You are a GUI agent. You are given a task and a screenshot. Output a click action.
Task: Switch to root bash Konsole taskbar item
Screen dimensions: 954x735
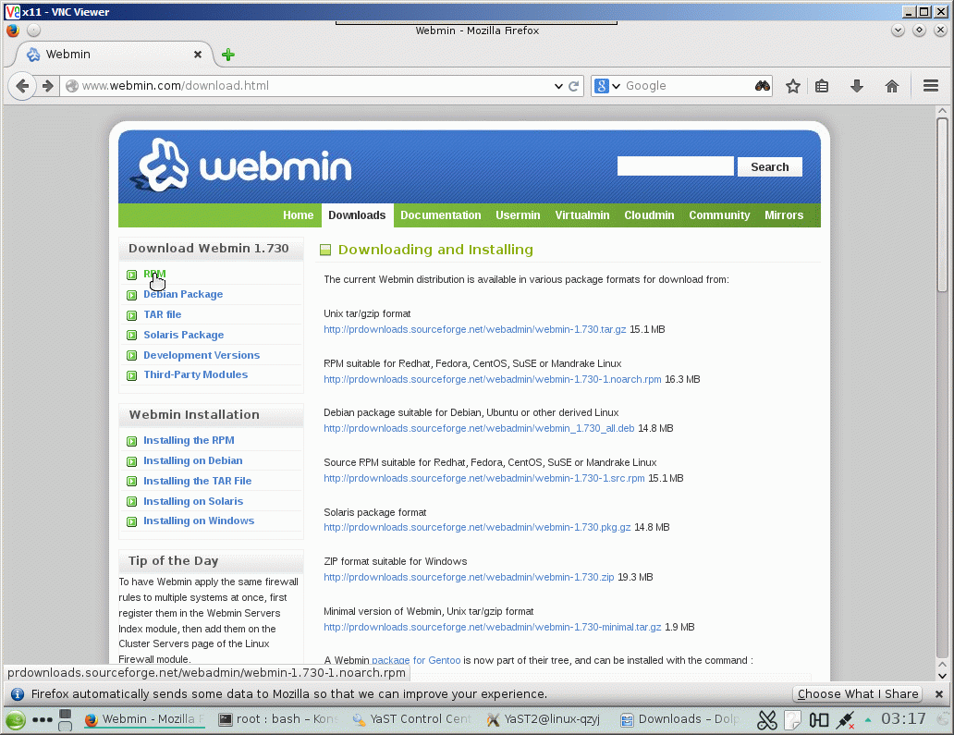click(x=278, y=719)
